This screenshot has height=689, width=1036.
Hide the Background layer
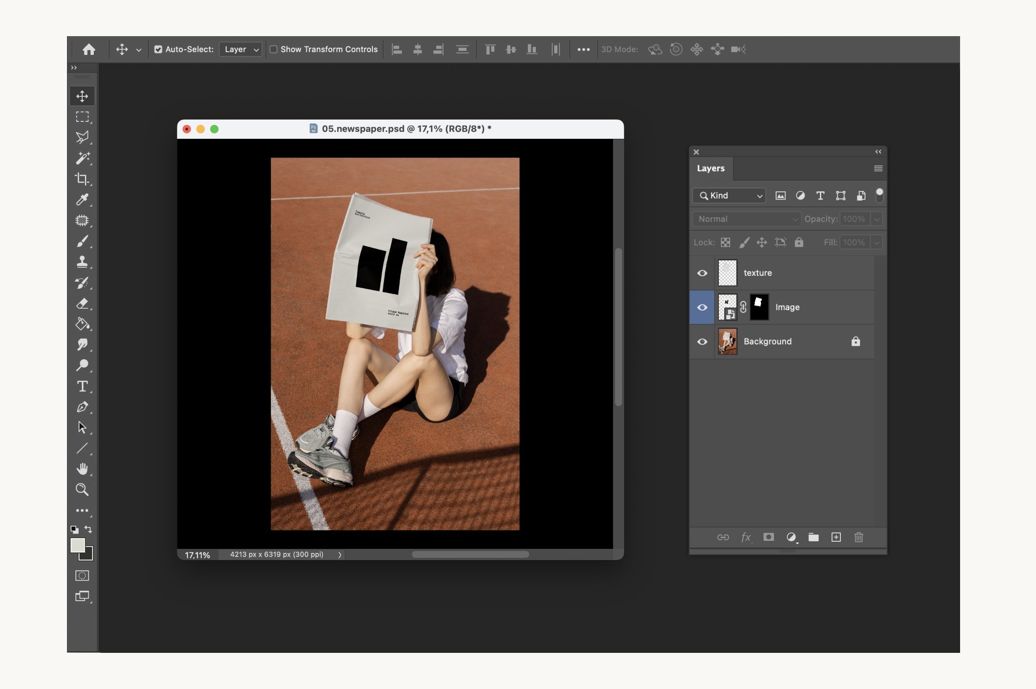[x=702, y=341]
